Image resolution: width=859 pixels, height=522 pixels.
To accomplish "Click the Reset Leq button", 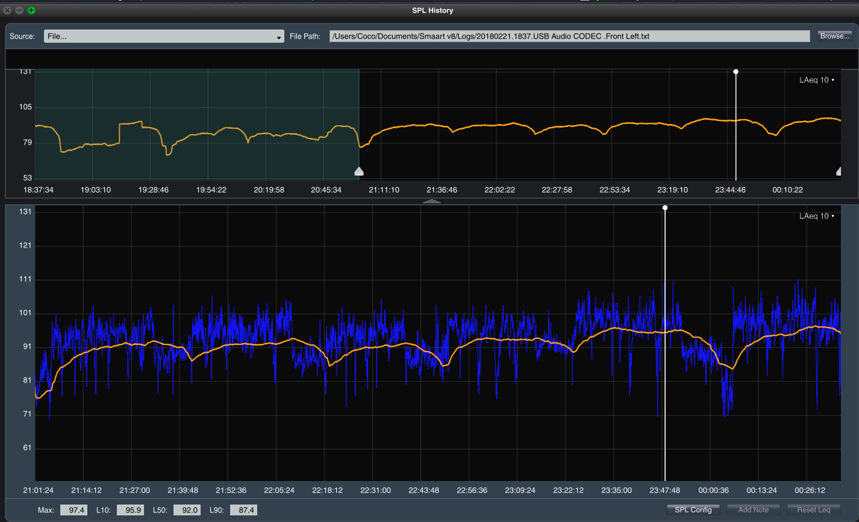I will (813, 510).
